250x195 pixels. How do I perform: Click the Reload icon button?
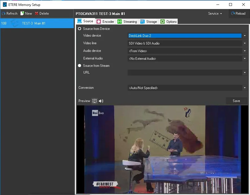(x=233, y=14)
